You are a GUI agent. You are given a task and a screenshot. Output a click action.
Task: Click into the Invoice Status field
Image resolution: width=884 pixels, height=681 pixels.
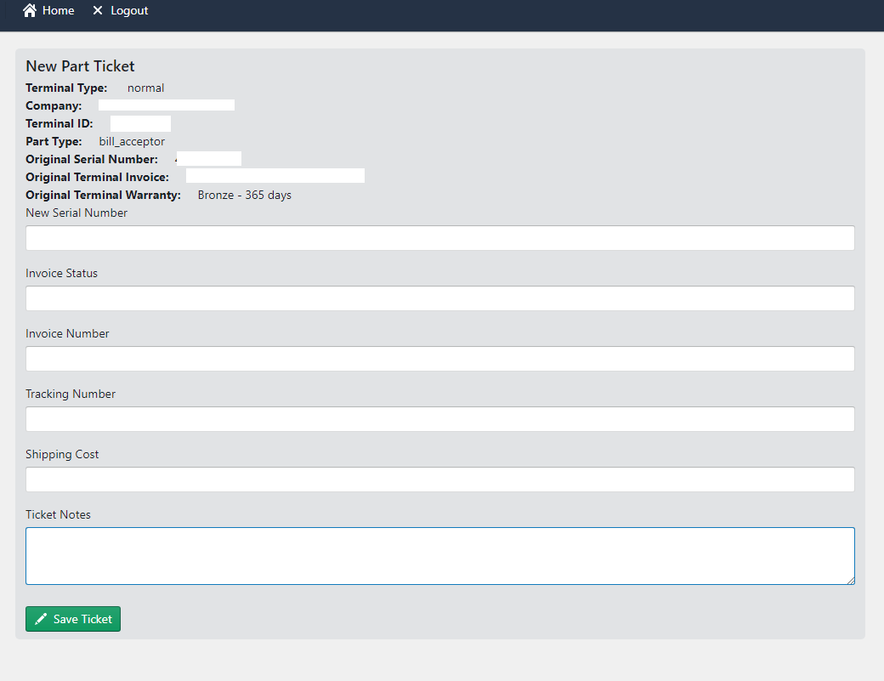coord(440,298)
